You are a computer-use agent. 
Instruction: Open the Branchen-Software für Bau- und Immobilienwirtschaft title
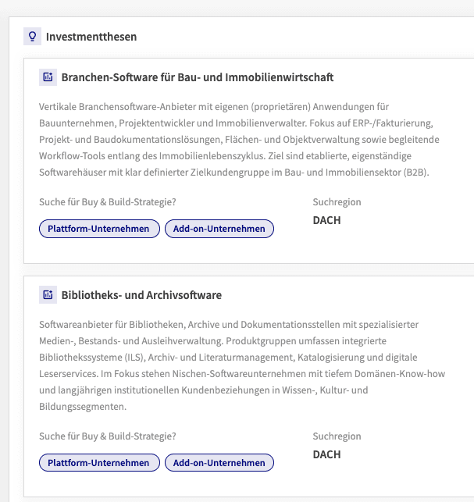click(x=198, y=77)
